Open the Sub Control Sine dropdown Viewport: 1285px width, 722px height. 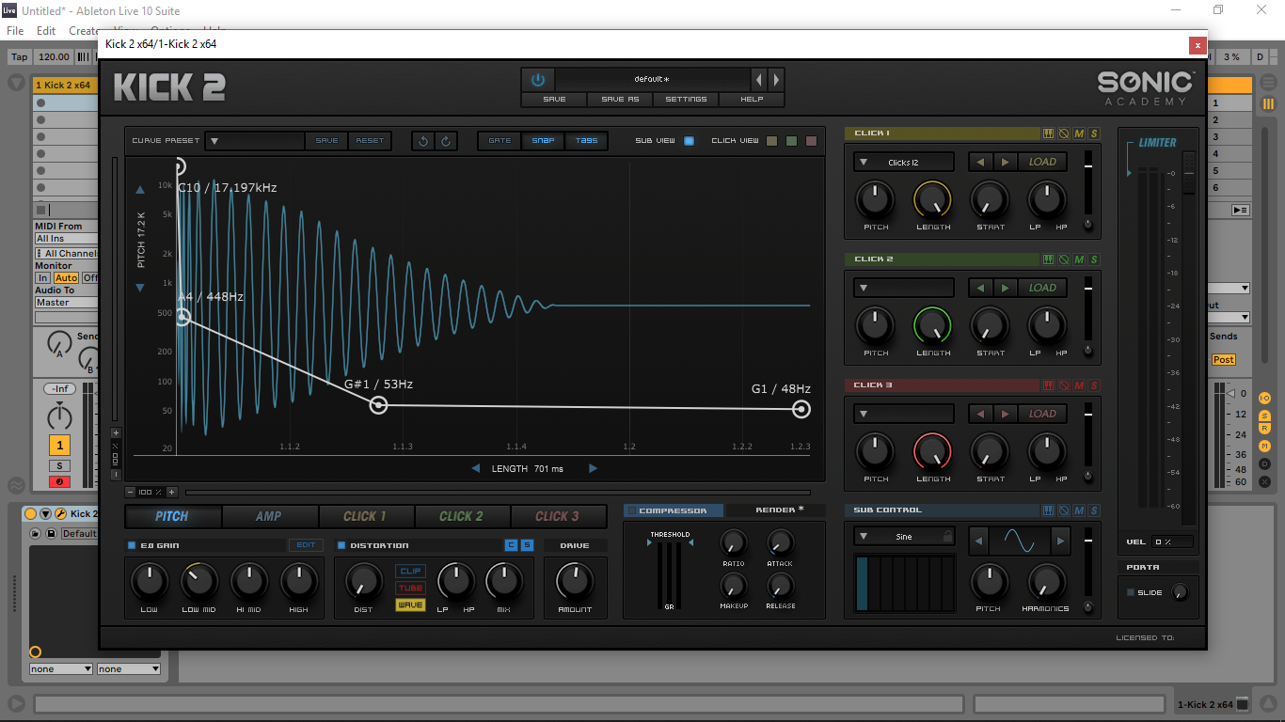click(x=904, y=536)
